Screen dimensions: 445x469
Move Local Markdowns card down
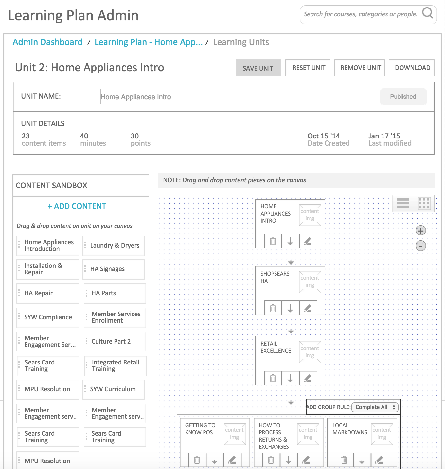pos(362,460)
